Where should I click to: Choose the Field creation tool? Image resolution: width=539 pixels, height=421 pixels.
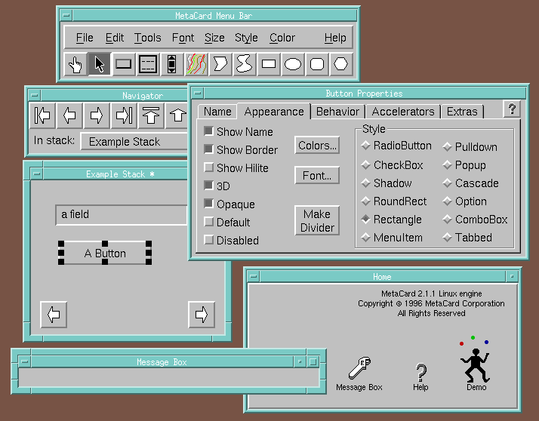click(148, 64)
